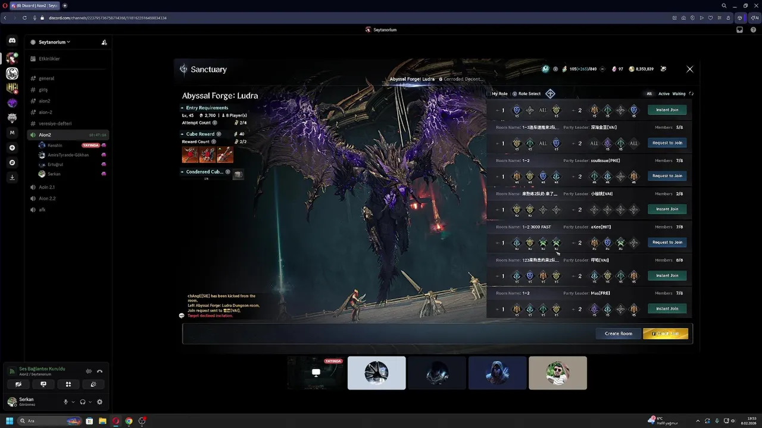Close the Sanctuary window with X
This screenshot has width=762, height=428.
point(690,70)
